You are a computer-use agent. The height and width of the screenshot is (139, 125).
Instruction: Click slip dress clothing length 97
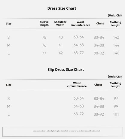pyautogui.click(x=116, y=98)
